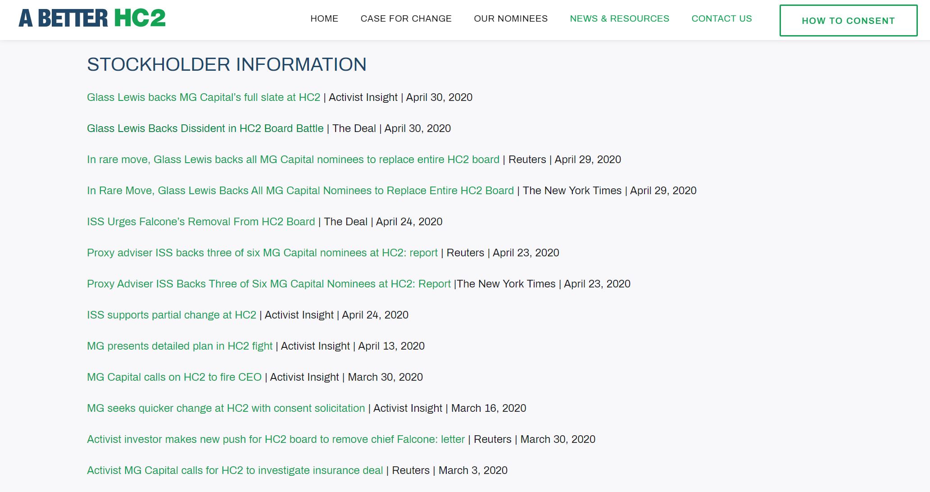Open 'Activist investor makes new push' Reuters link

click(276, 439)
